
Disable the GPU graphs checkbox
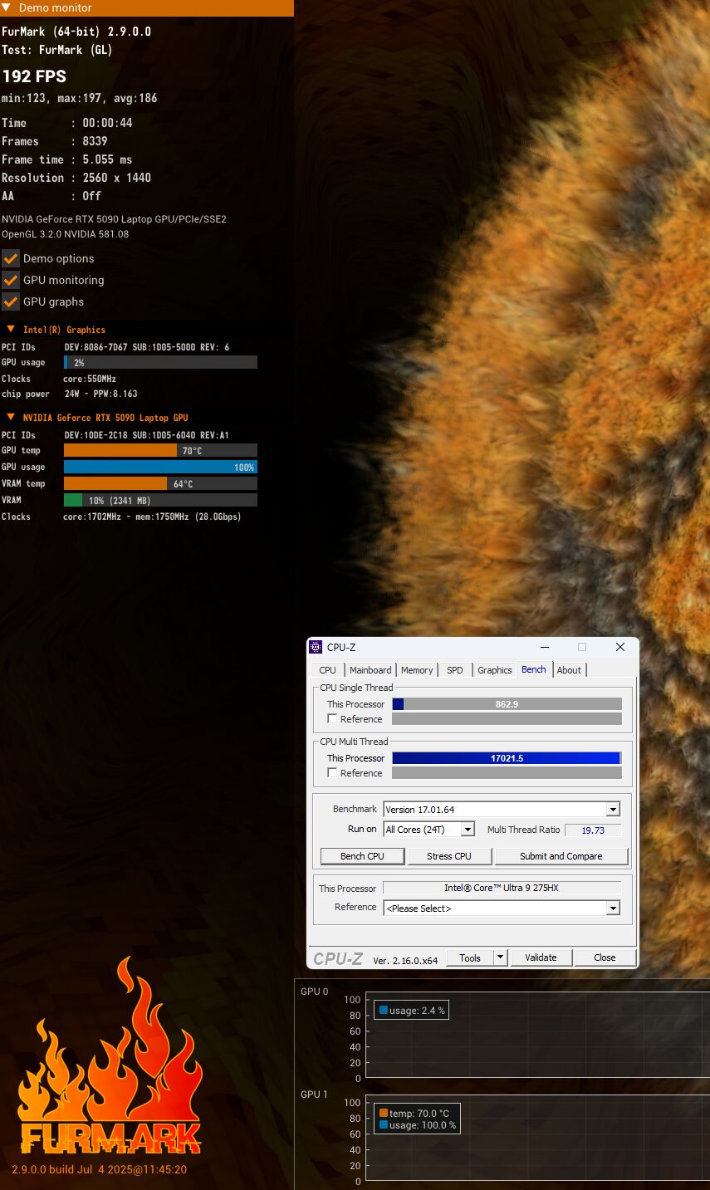point(10,301)
